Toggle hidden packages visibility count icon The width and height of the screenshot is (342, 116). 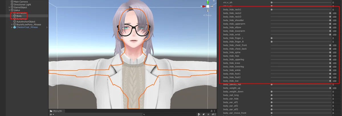tap(213, 114)
